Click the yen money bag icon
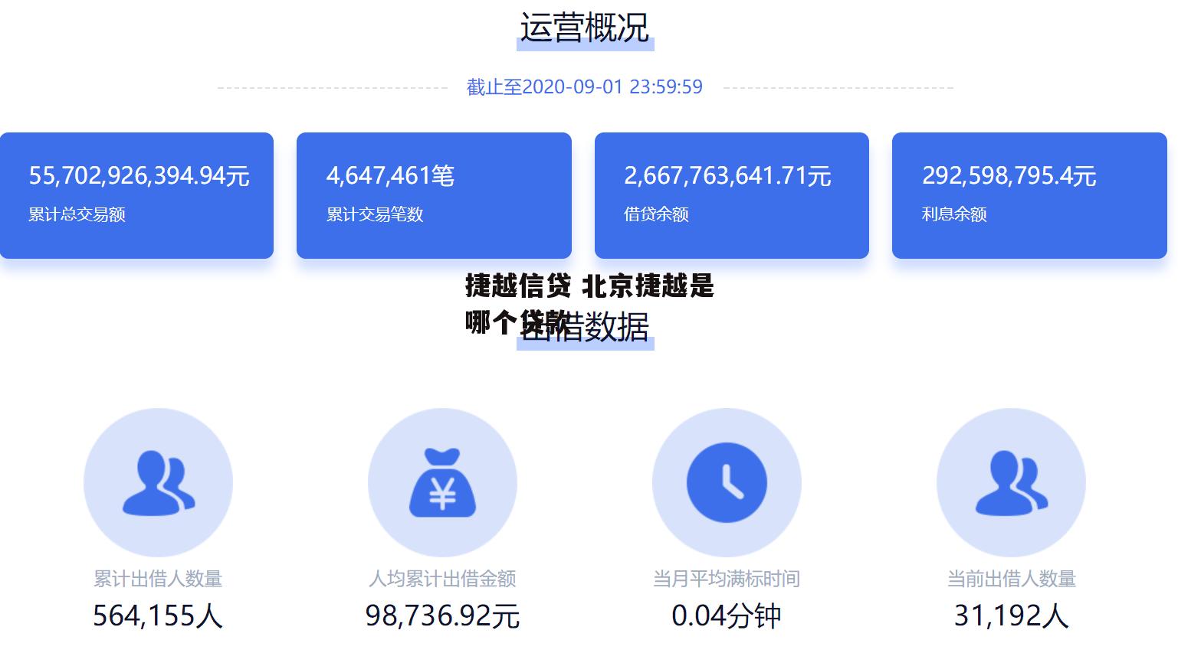 pyautogui.click(x=442, y=482)
